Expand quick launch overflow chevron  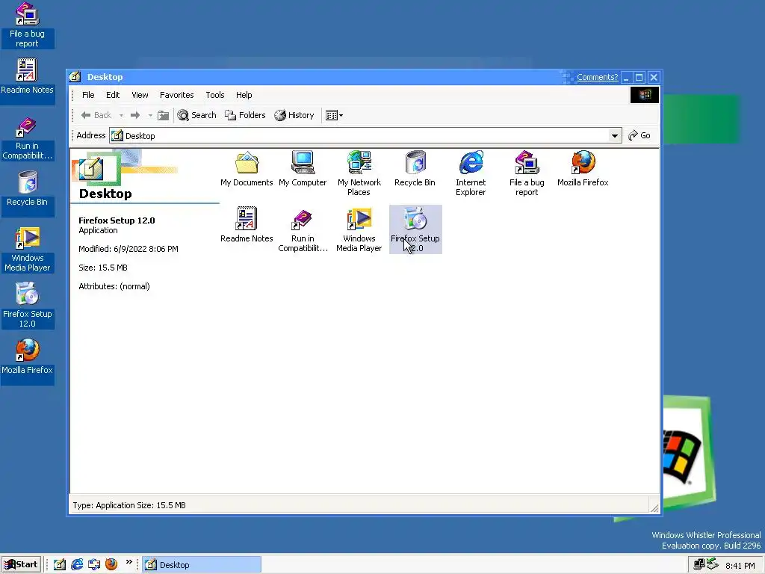(128, 562)
